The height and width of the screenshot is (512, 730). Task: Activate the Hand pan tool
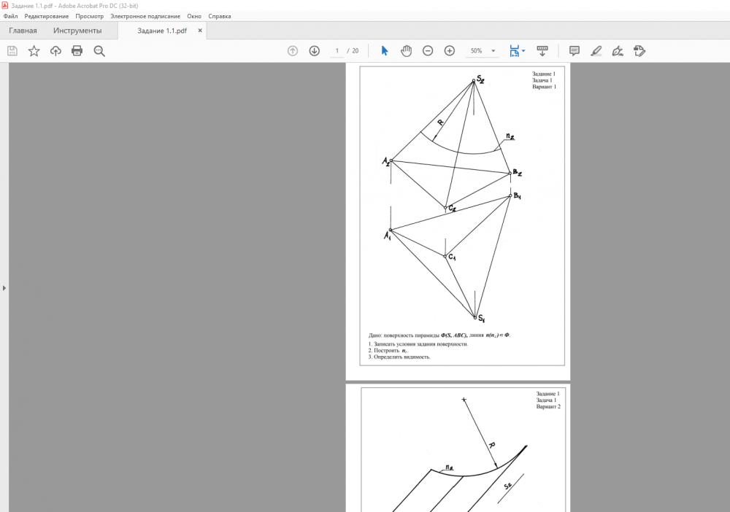[406, 51]
